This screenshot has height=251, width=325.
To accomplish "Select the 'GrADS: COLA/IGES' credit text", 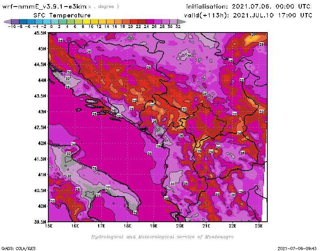I will coord(18,249).
